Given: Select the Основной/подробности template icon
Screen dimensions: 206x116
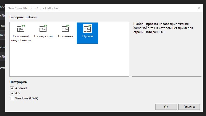Looking at the screenshot, I should tap(21, 28).
